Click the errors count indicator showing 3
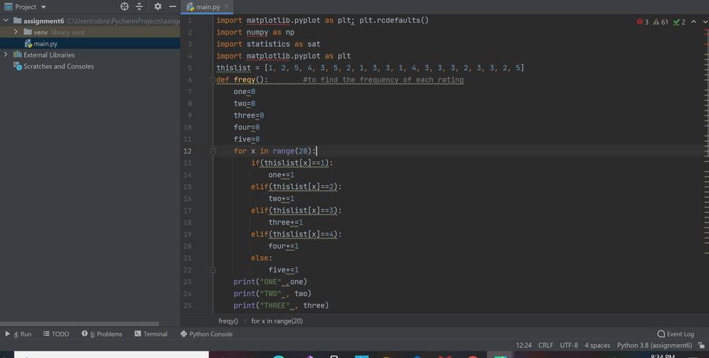The height and width of the screenshot is (358, 709). pyautogui.click(x=643, y=22)
